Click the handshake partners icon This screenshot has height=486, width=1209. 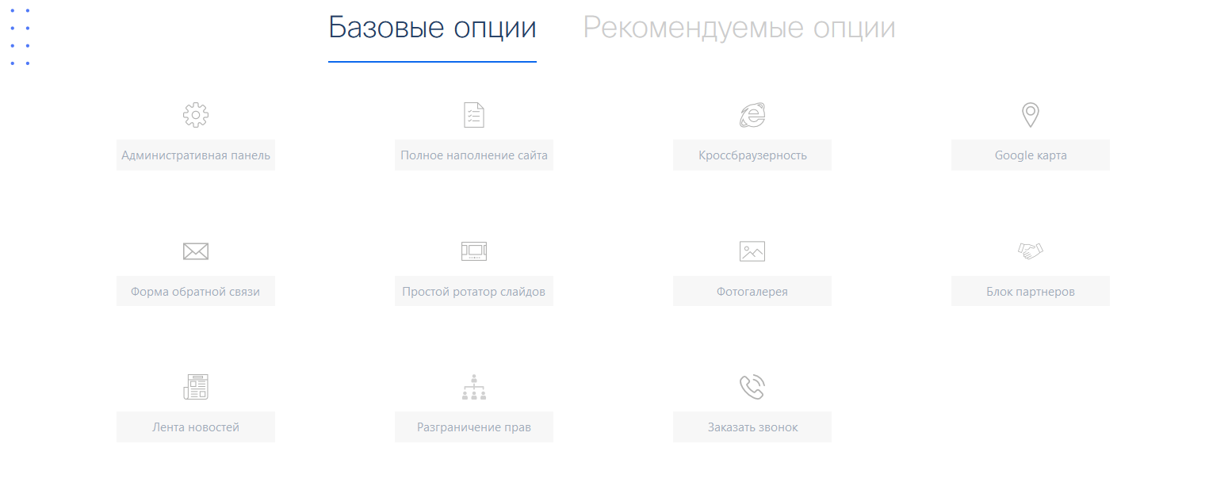(1030, 251)
